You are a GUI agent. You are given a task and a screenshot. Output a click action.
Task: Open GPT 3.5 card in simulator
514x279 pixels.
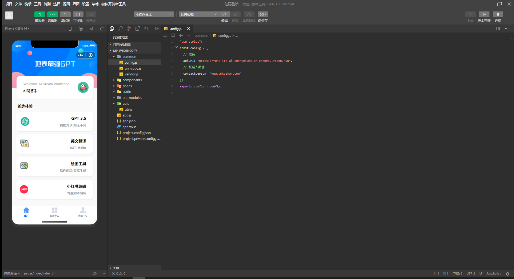point(54,122)
